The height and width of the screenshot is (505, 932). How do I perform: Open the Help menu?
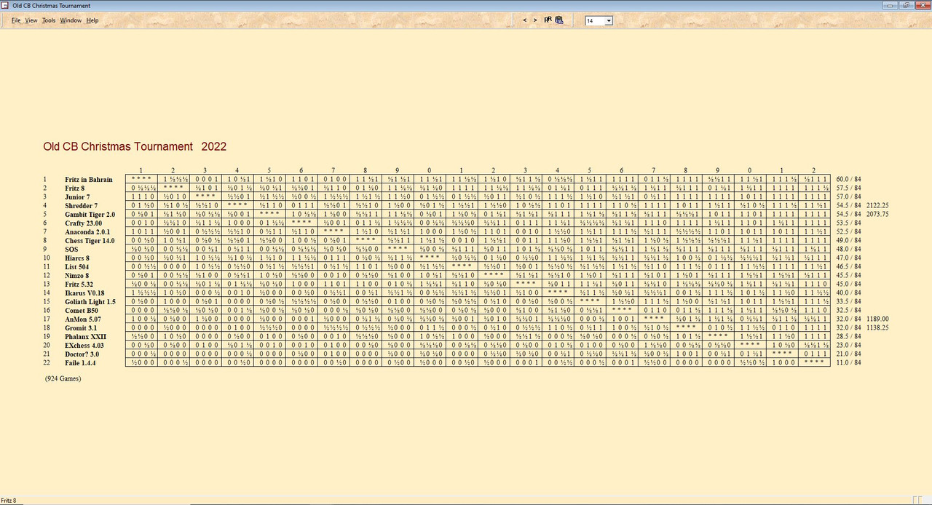click(92, 20)
